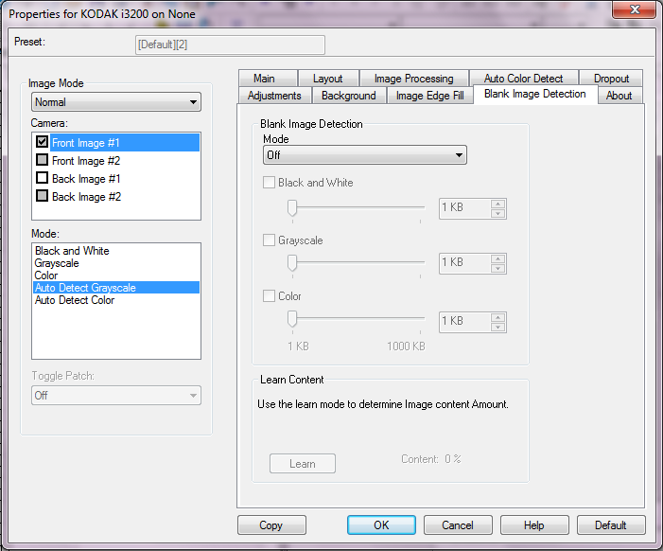Open the Adjustments tab

pyautogui.click(x=275, y=96)
